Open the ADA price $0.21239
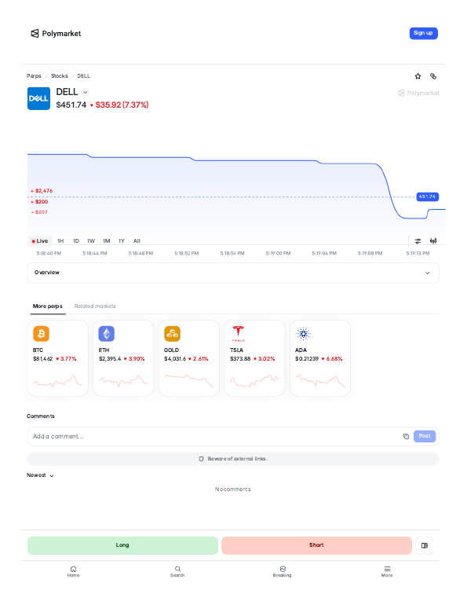This screenshot has width=467, height=605. (x=307, y=359)
